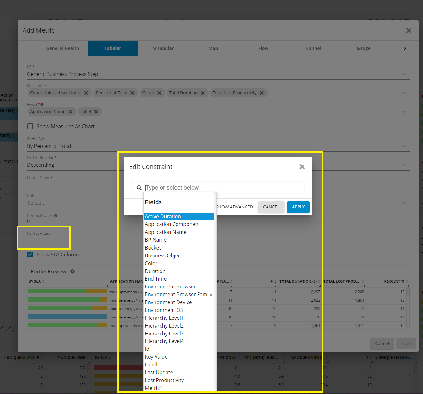
Task: Switch to the N Tabular tab
Action: point(163,48)
